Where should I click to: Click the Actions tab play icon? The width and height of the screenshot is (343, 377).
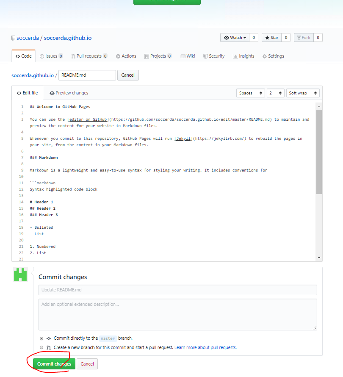click(x=118, y=56)
